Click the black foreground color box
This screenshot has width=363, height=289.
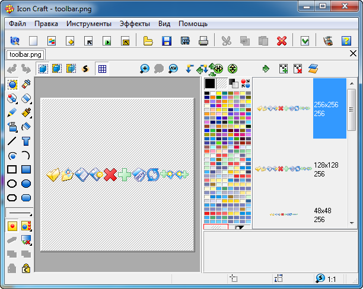click(x=210, y=84)
